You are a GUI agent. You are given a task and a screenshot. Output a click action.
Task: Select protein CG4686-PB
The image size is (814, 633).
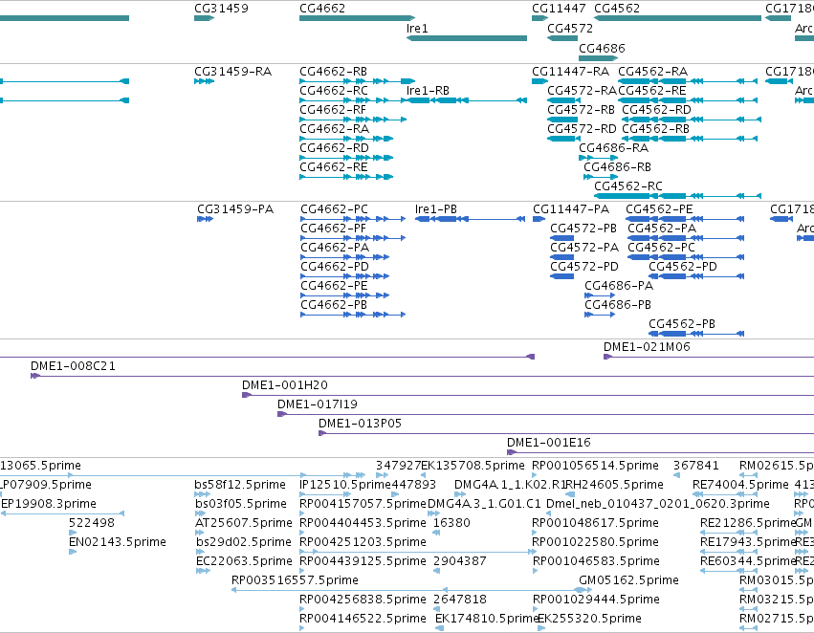[618, 305]
